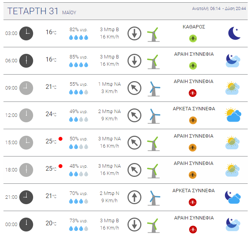Click the grey clock icon at 18:00
The height and width of the screenshot is (238, 250).
(26, 170)
